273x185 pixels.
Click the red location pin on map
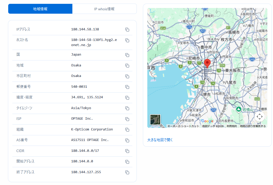tap(207, 63)
